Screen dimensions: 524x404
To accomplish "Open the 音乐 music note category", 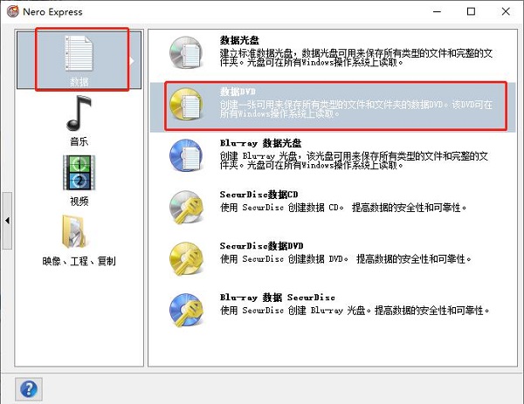I will (x=79, y=113).
